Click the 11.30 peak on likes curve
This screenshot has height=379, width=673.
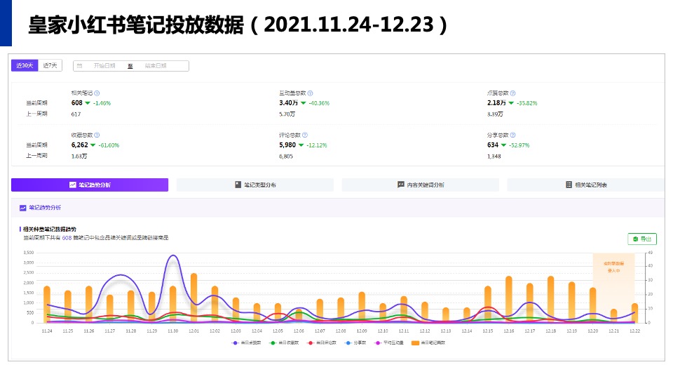[x=173, y=256]
